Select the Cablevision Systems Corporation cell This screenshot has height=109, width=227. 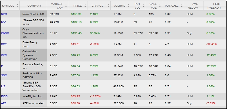pyautogui.click(x=33, y=55)
